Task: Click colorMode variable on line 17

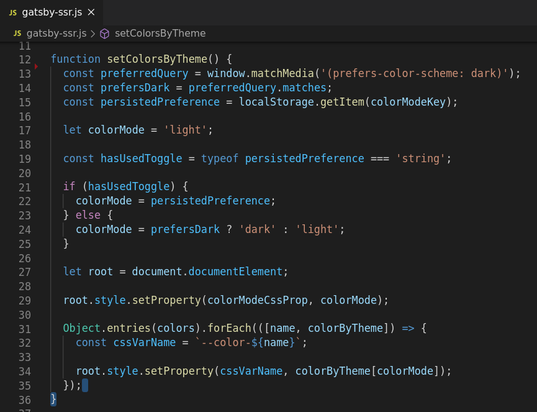Action: [x=117, y=130]
